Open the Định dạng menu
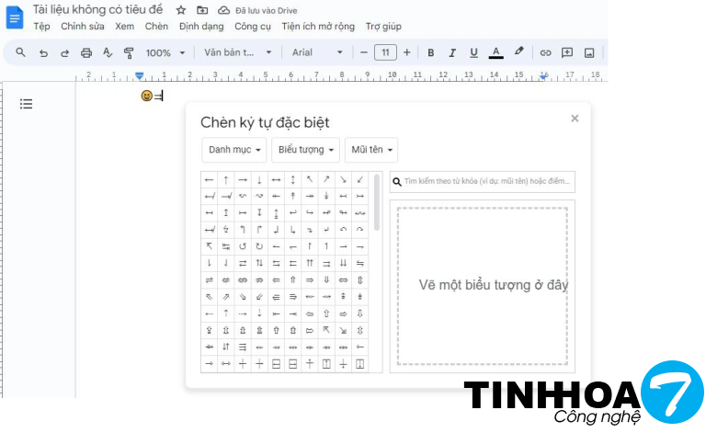Image resolution: width=706 pixels, height=433 pixels. coord(201,27)
